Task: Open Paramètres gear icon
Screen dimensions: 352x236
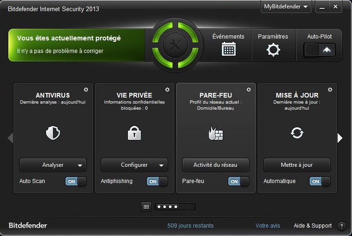Action: point(273,50)
